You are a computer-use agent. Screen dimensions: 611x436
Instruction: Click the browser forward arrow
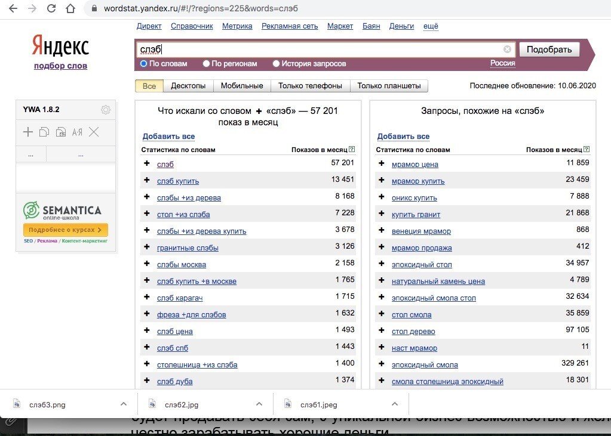pos(32,8)
